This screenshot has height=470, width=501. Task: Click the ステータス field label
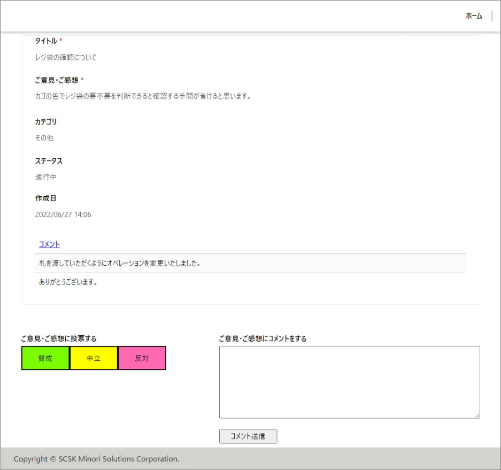(49, 161)
